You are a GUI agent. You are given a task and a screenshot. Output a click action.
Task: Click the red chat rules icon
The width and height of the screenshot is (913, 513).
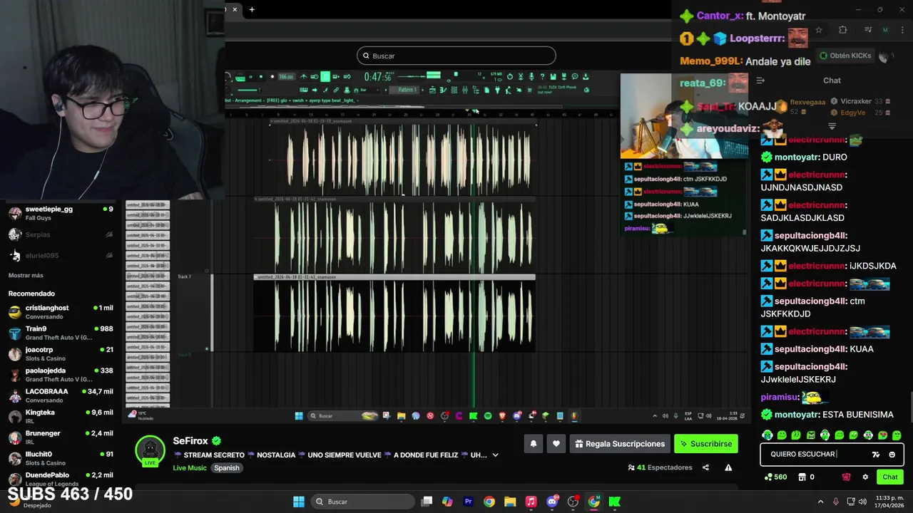847,477
